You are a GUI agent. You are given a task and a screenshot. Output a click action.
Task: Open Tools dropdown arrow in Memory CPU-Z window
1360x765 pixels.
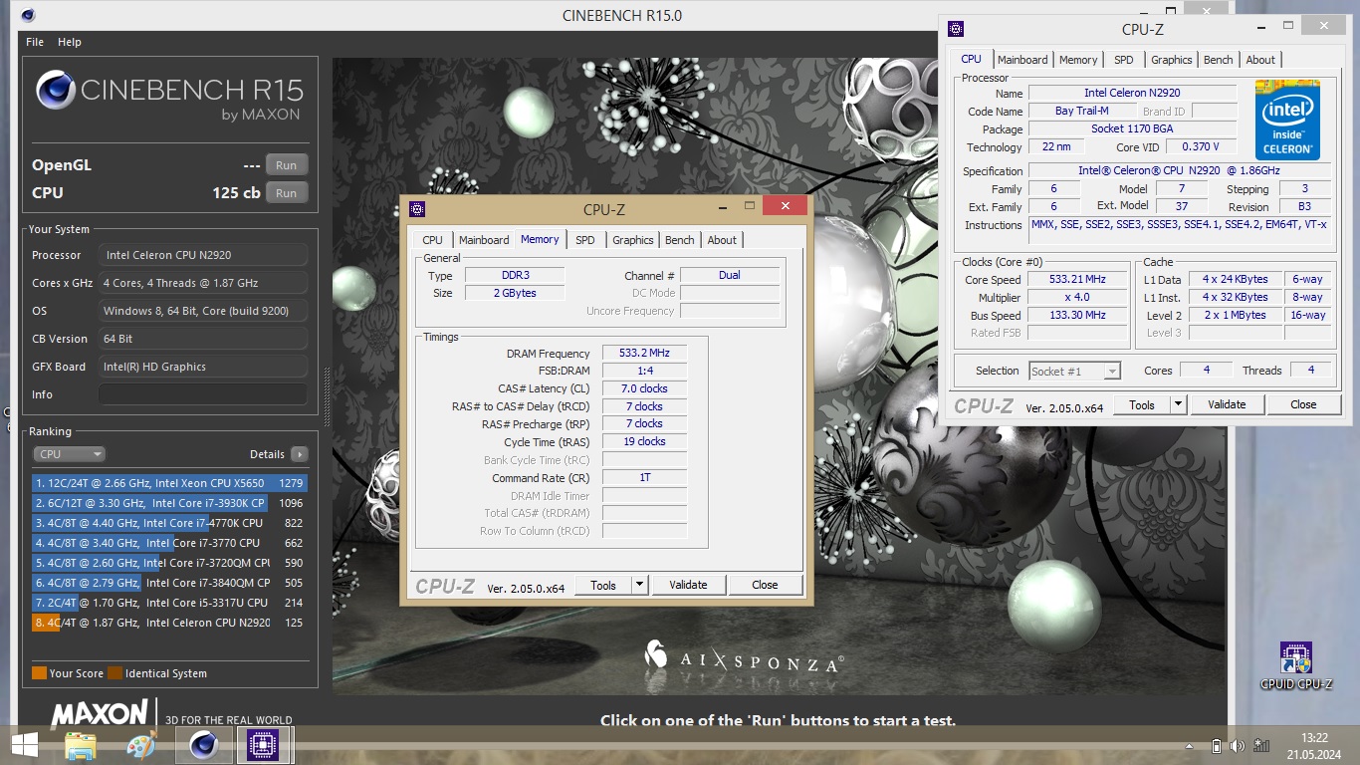point(639,586)
